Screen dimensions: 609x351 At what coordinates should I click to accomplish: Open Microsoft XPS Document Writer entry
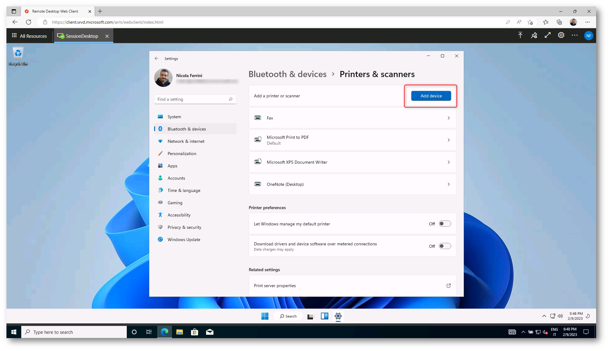tap(352, 162)
